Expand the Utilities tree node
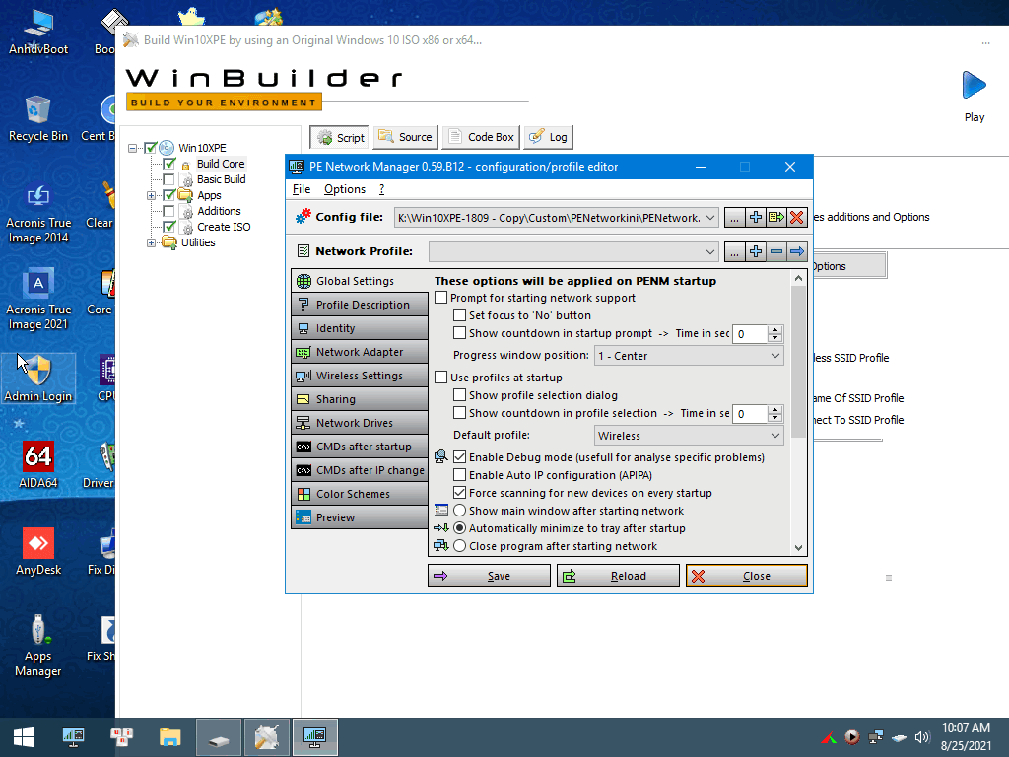1009x757 pixels. [x=151, y=242]
